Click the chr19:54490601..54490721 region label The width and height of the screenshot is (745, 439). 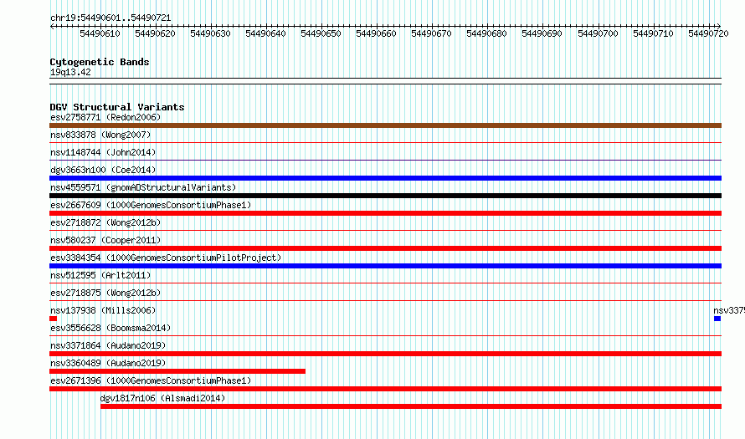tap(110, 18)
